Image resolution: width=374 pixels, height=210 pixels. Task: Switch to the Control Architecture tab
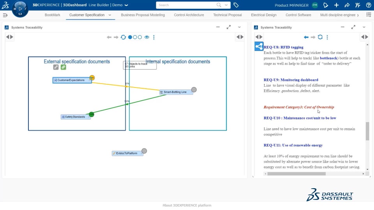pos(189,15)
